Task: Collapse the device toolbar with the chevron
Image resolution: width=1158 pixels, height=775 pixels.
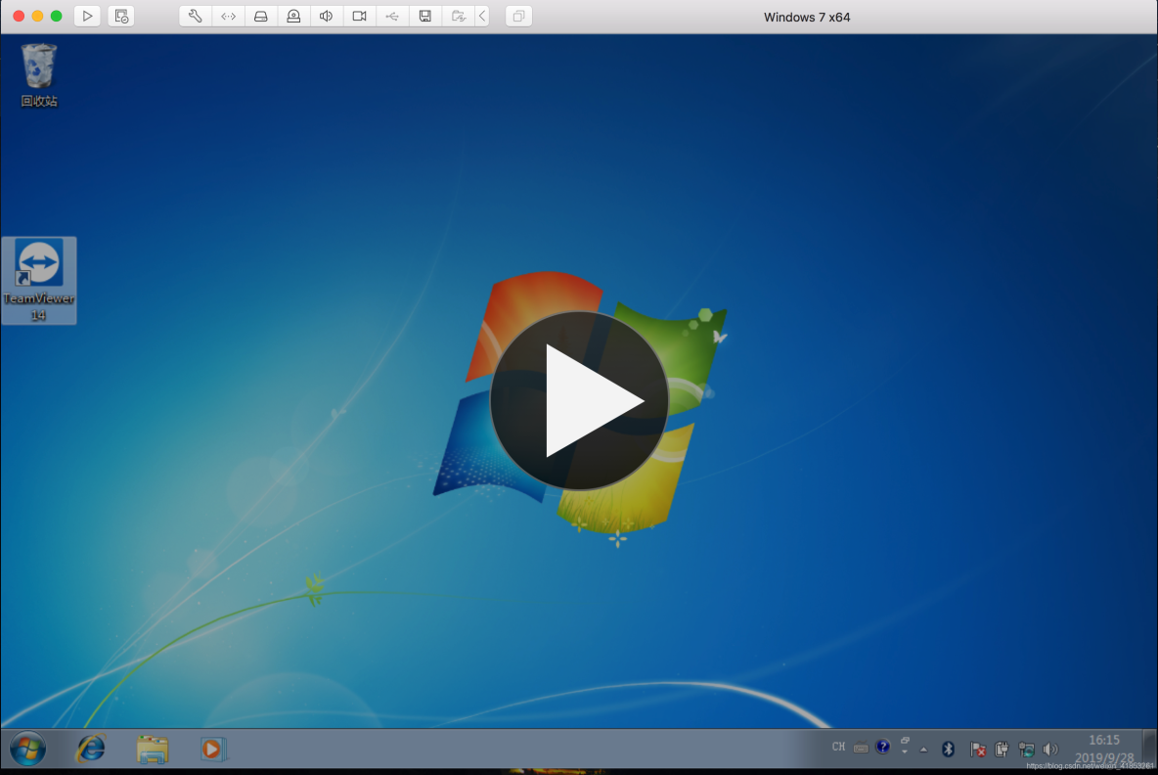Action: point(482,17)
